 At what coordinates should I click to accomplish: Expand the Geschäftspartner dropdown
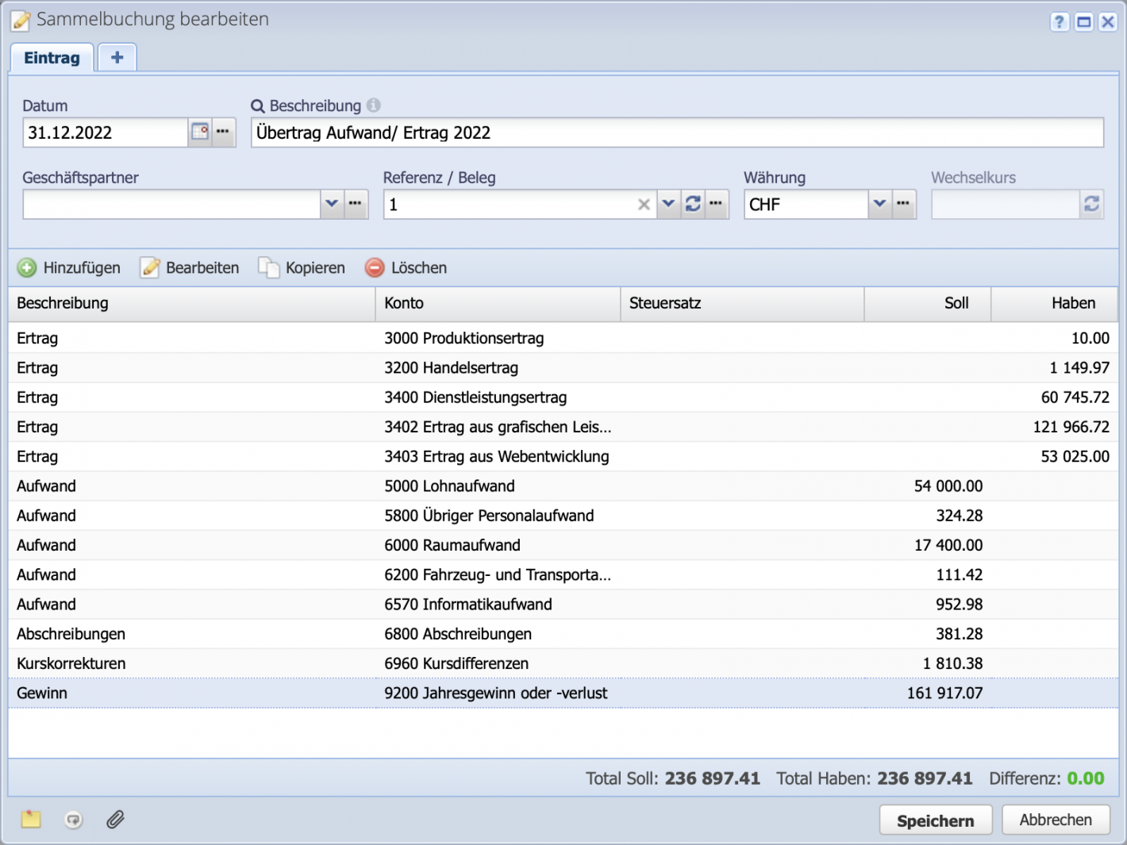332,205
